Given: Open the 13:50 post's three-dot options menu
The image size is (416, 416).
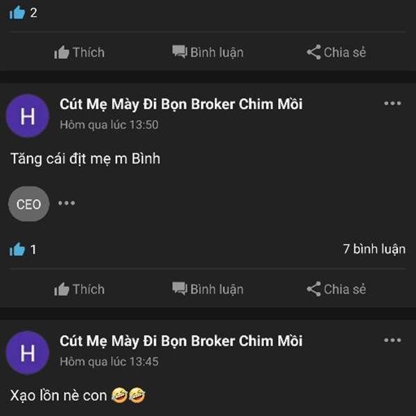Looking at the screenshot, I should [392, 103].
